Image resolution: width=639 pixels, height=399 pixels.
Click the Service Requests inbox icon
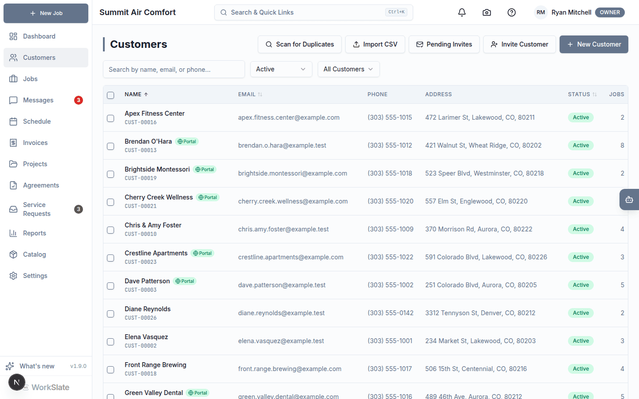tap(13, 209)
